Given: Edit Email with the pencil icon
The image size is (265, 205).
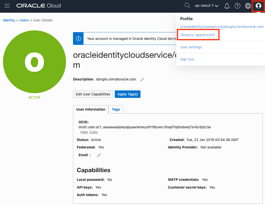Looking at the screenshot, I should pos(99,155).
